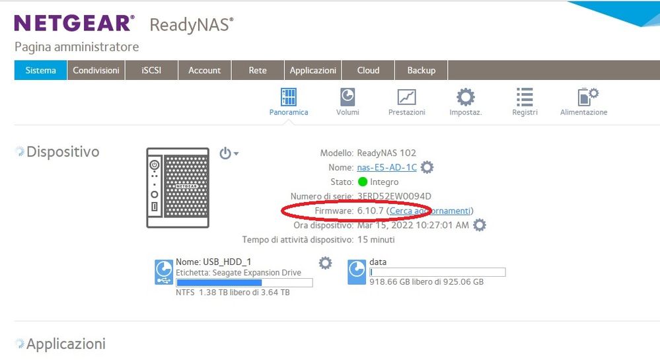Switch to the Account tab
The width and height of the screenshot is (660, 362).
pyautogui.click(x=205, y=70)
